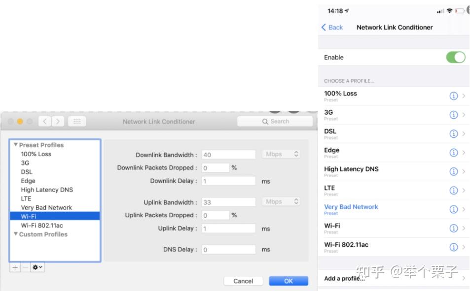Tap the info icon beside 3G
This screenshot has width=470, height=291.
coord(454,115)
